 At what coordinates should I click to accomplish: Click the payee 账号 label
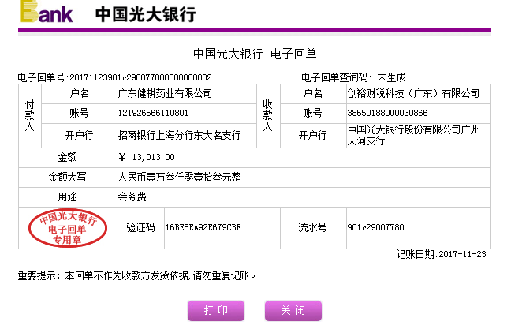point(312,113)
